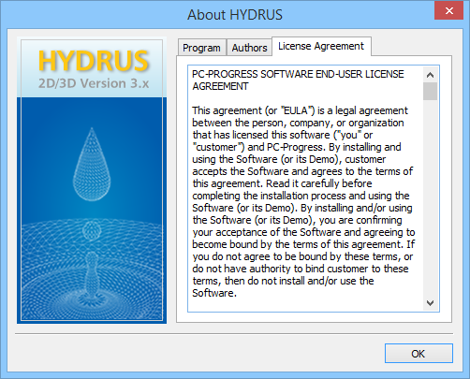Viewport: 470px width, 379px height.
Task: Place the cursor in the EULA paragraph text
Action: point(303,201)
